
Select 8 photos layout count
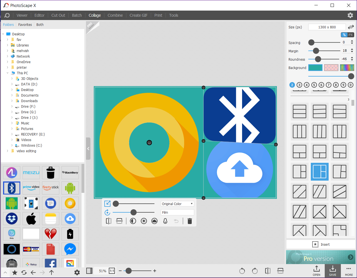click(336, 85)
